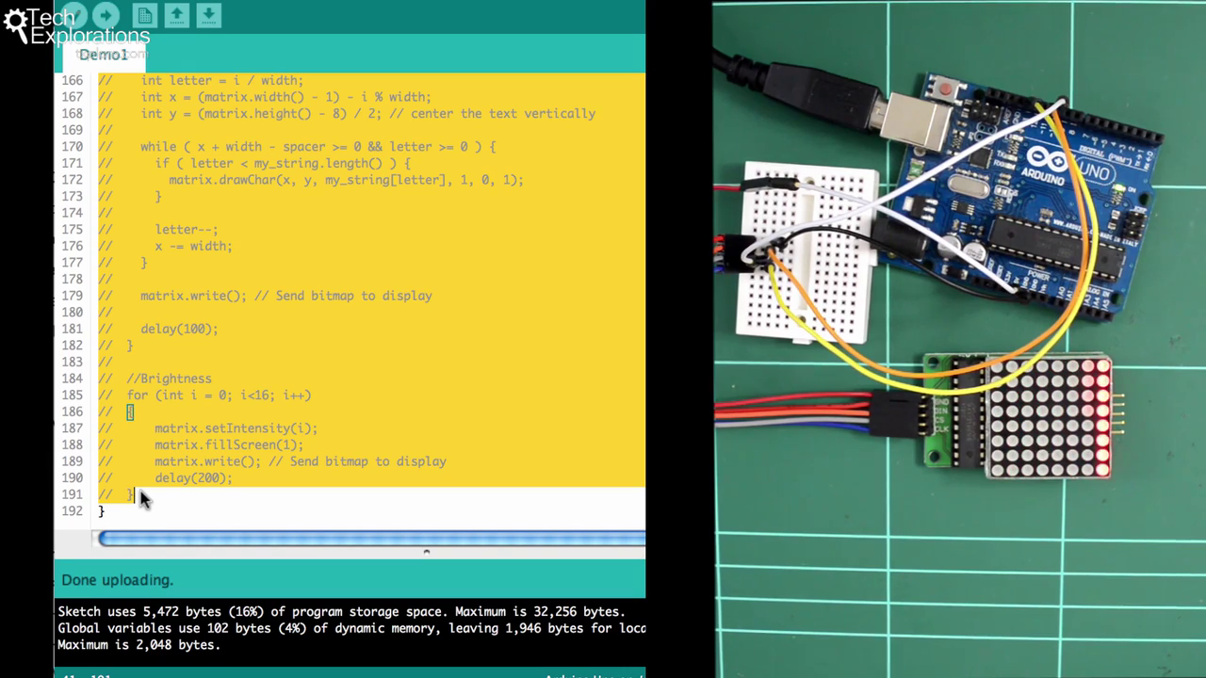Image resolution: width=1206 pixels, height=678 pixels.
Task: Click the 'int x = (matrix.width() - 1)' line
Action: click(x=285, y=97)
